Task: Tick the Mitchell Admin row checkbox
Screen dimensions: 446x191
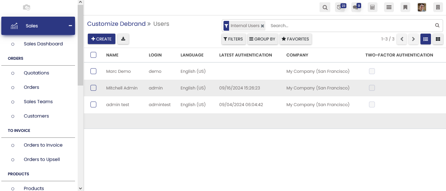Action: point(93,88)
